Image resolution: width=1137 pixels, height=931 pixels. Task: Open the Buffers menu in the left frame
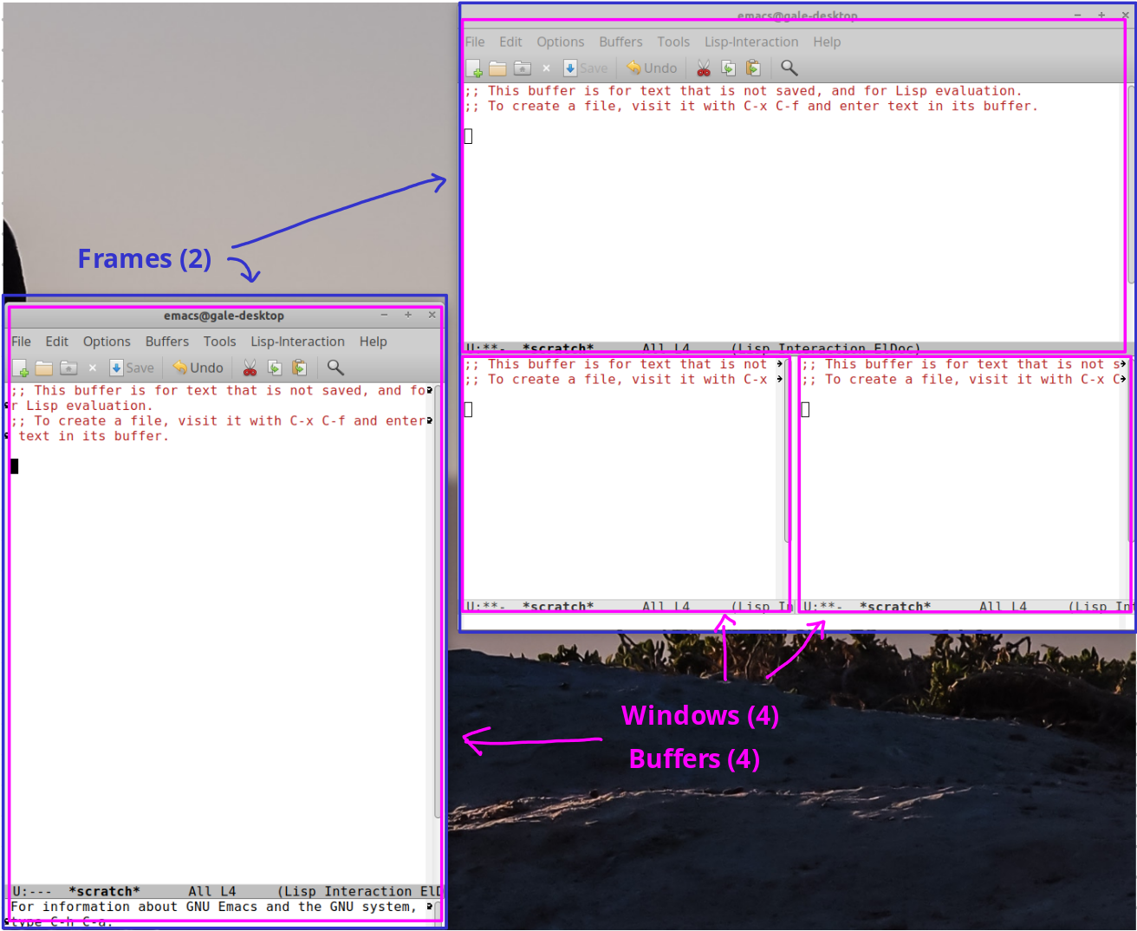[x=166, y=342]
